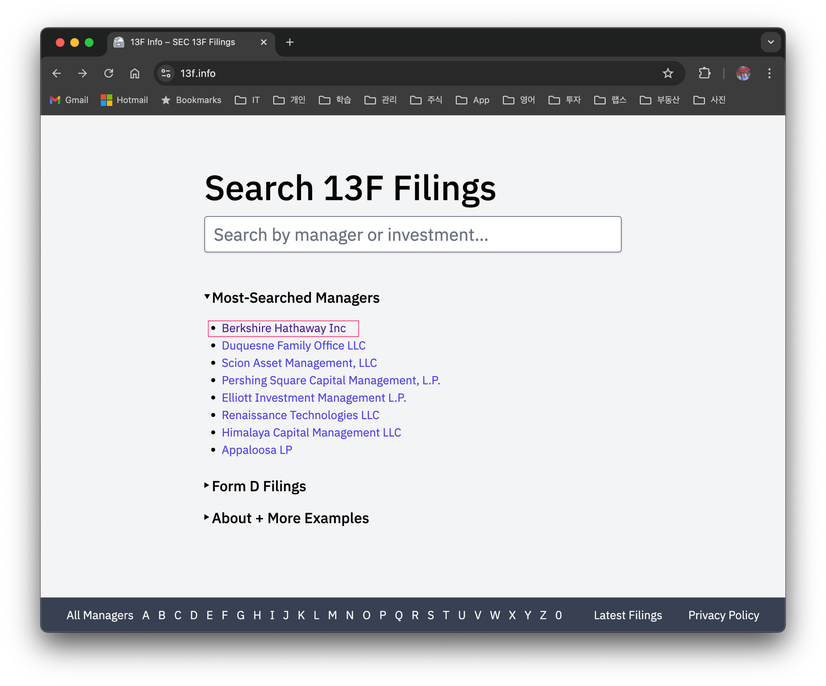Browse managers starting with D
This screenshot has width=826, height=686.
click(194, 615)
